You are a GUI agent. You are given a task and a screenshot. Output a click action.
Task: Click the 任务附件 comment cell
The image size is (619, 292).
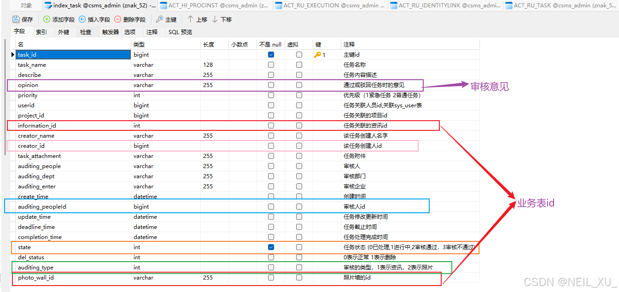[x=410, y=156]
